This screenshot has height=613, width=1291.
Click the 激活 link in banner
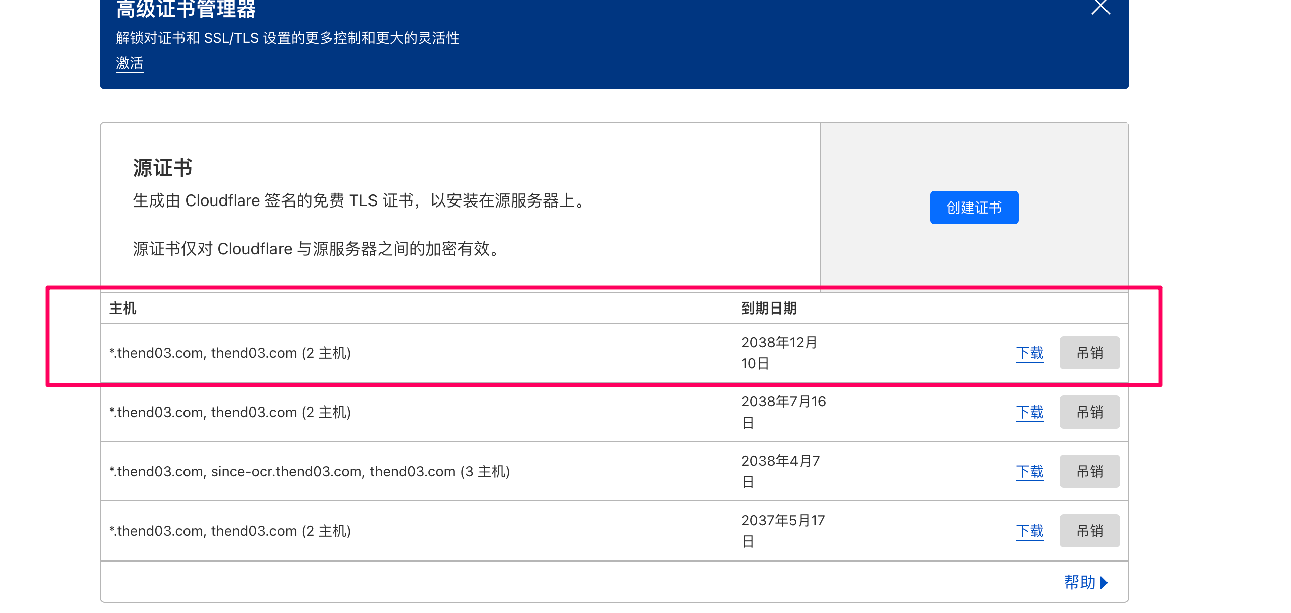pos(130,63)
